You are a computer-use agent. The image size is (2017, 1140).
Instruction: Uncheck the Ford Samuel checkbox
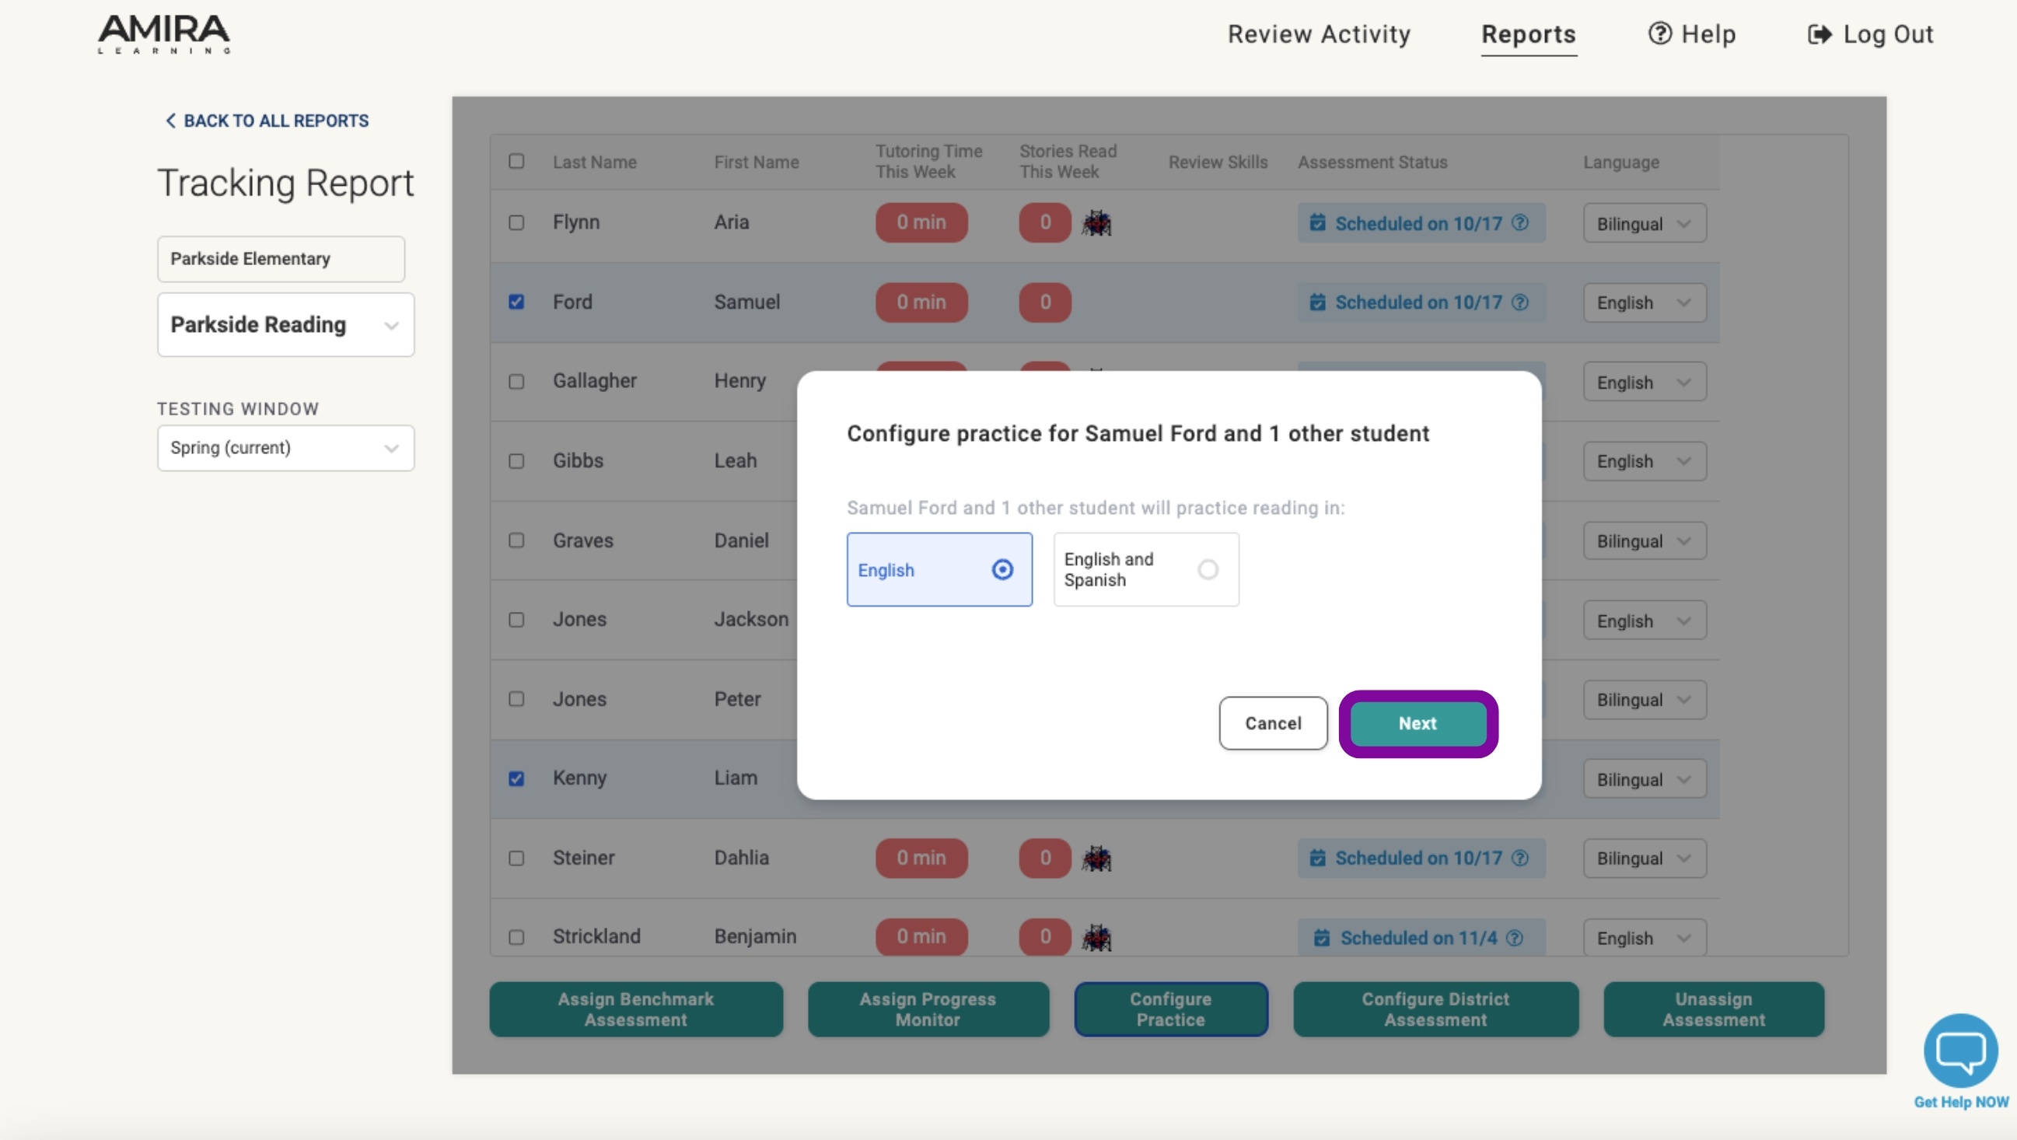pyautogui.click(x=516, y=302)
